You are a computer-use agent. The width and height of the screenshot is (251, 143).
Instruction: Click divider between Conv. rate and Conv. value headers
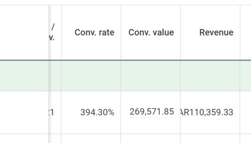point(121,32)
